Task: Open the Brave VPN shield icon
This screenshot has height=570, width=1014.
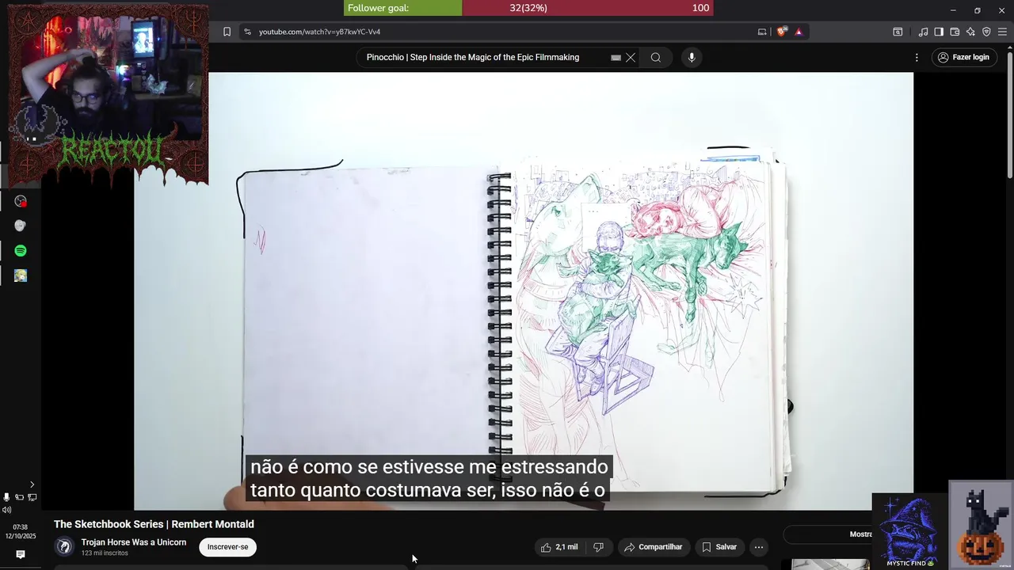Action: [x=986, y=32]
